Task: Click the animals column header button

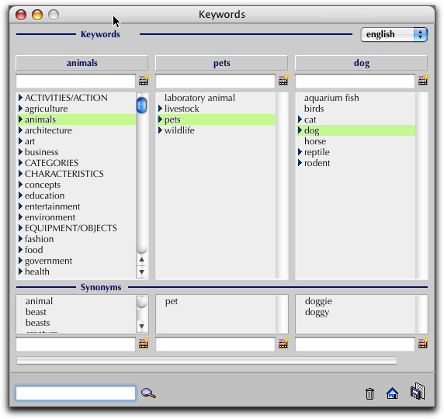Action: 82,63
